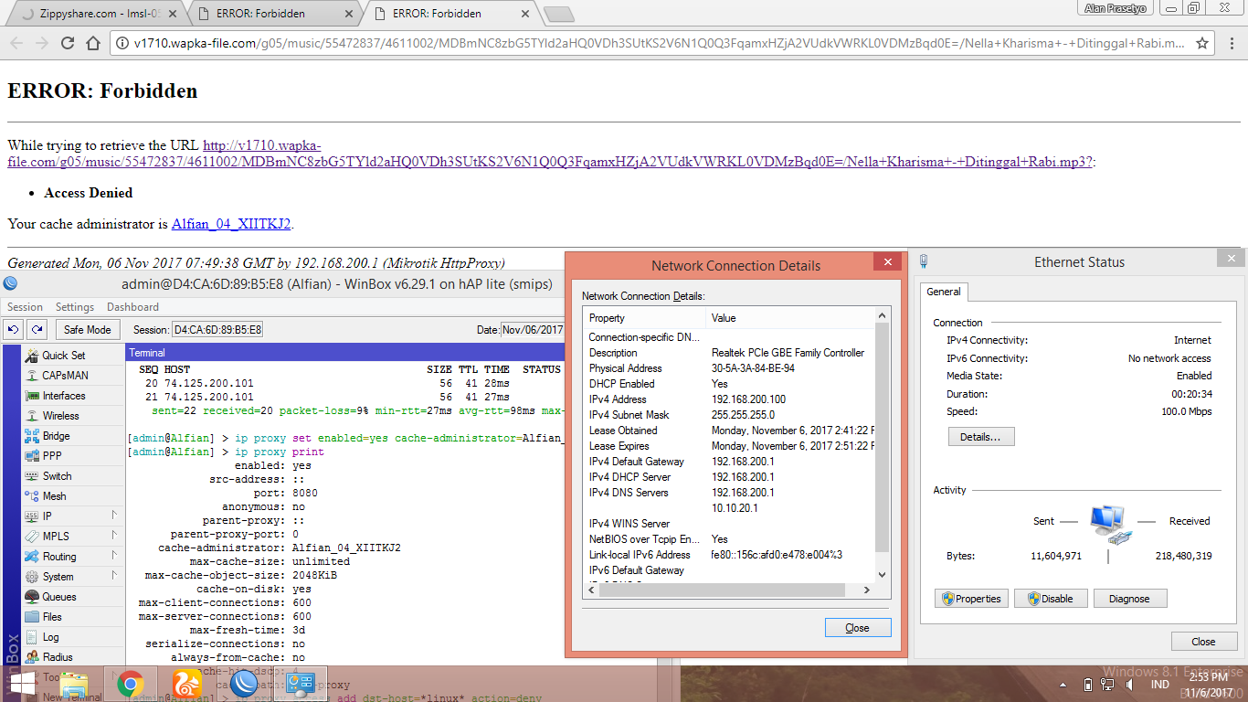
Task: Toggle Safe Mode in WinBox
Action: (88, 329)
